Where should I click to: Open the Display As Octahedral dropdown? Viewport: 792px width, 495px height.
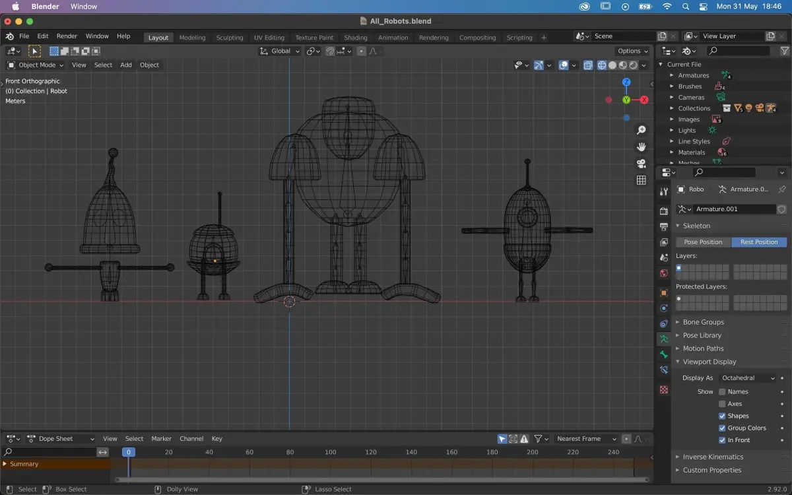pyautogui.click(x=748, y=378)
